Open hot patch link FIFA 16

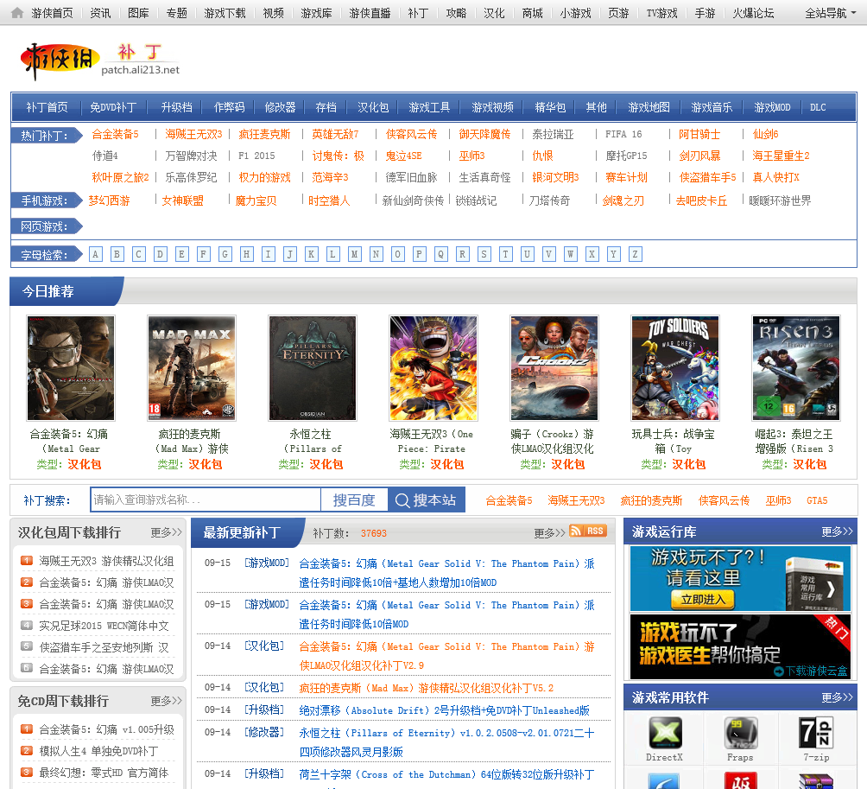[x=623, y=134]
